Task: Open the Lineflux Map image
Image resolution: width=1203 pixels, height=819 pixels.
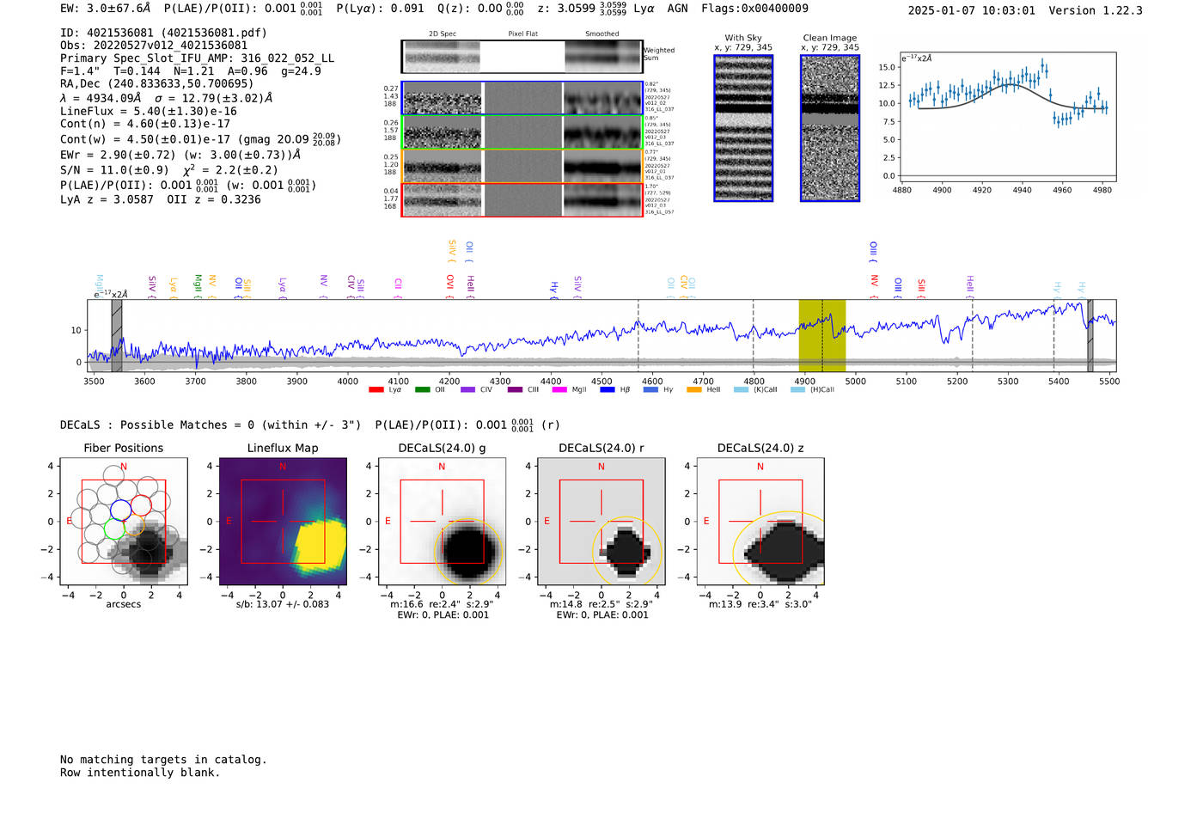Action: [x=283, y=522]
